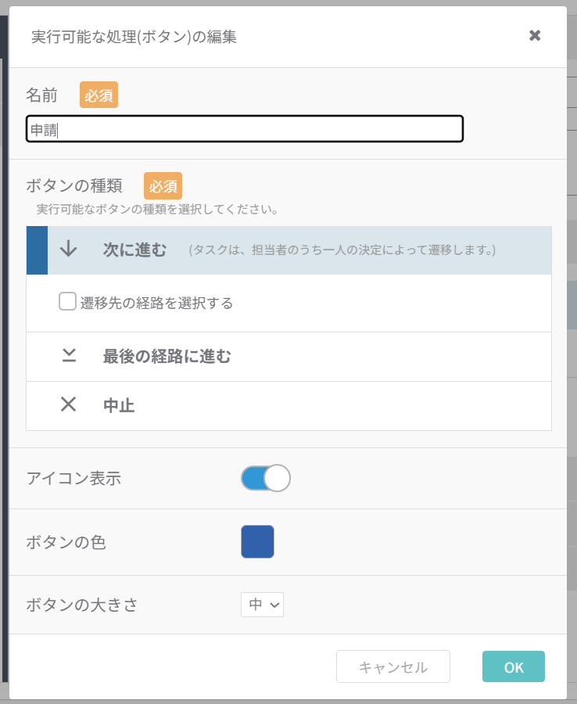The image size is (577, 704).
Task: Turn off the アイコン表示 switch
Action: [266, 478]
